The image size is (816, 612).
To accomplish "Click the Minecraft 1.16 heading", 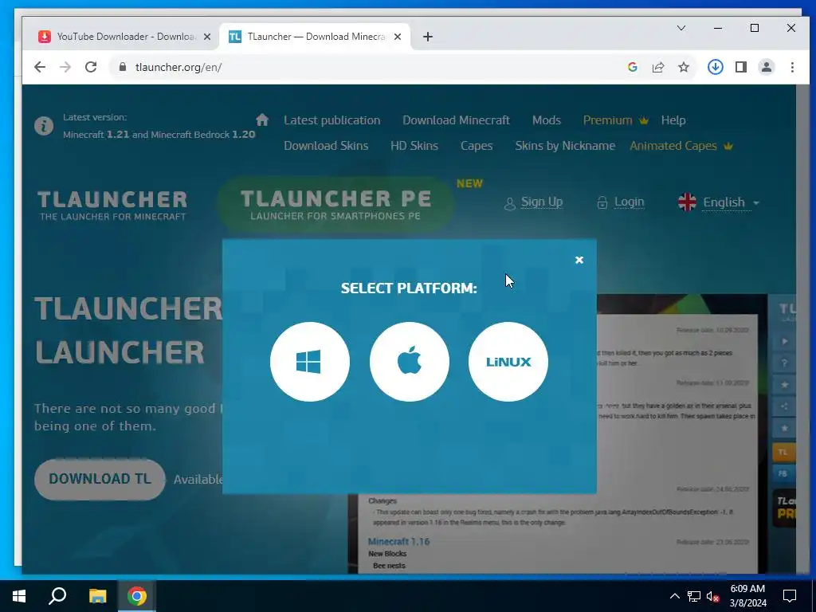I will [398, 542].
